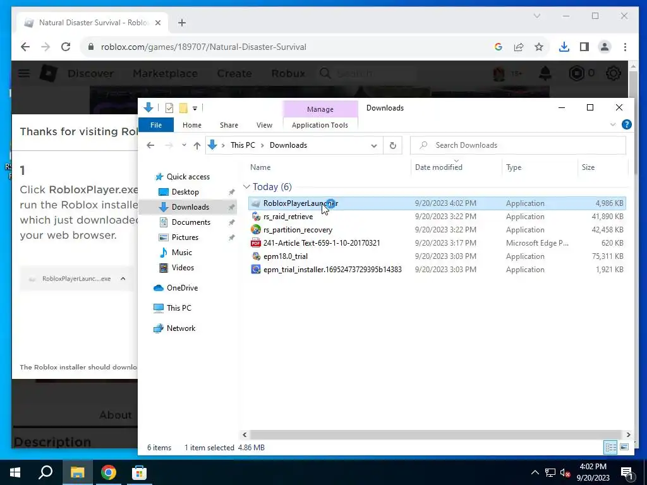Switch to large icons view layout icon
Viewport: 647px width, 485px height.
[x=624, y=447]
